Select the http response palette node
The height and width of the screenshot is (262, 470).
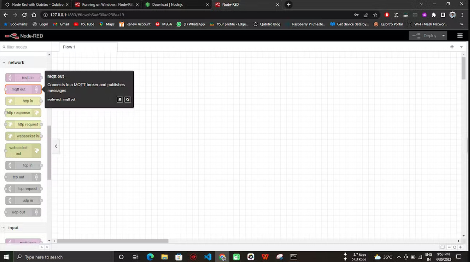click(x=23, y=113)
